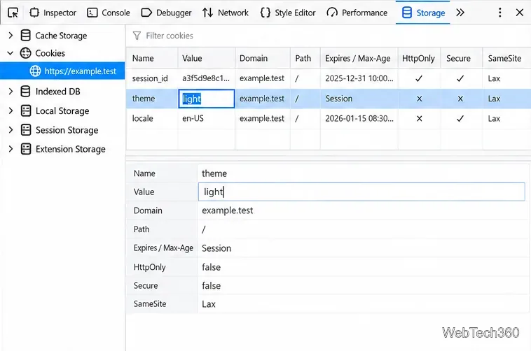Expand the Local Storage tree node
The height and width of the screenshot is (351, 531).
pyautogui.click(x=11, y=110)
